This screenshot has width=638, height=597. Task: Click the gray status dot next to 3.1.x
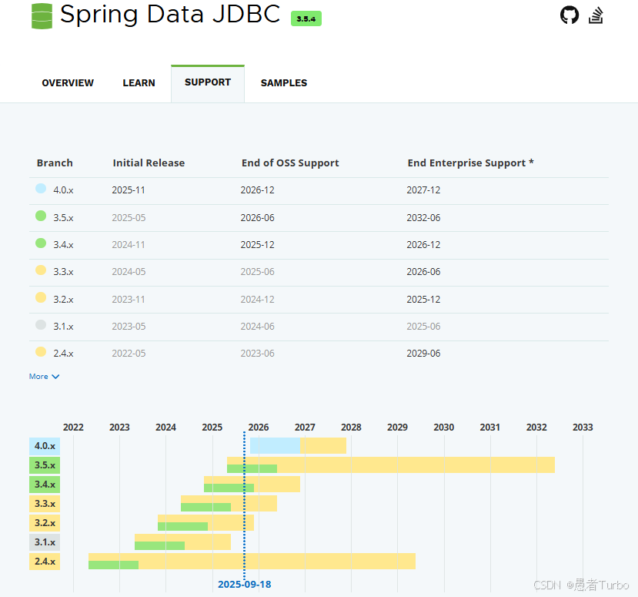pyautogui.click(x=40, y=325)
